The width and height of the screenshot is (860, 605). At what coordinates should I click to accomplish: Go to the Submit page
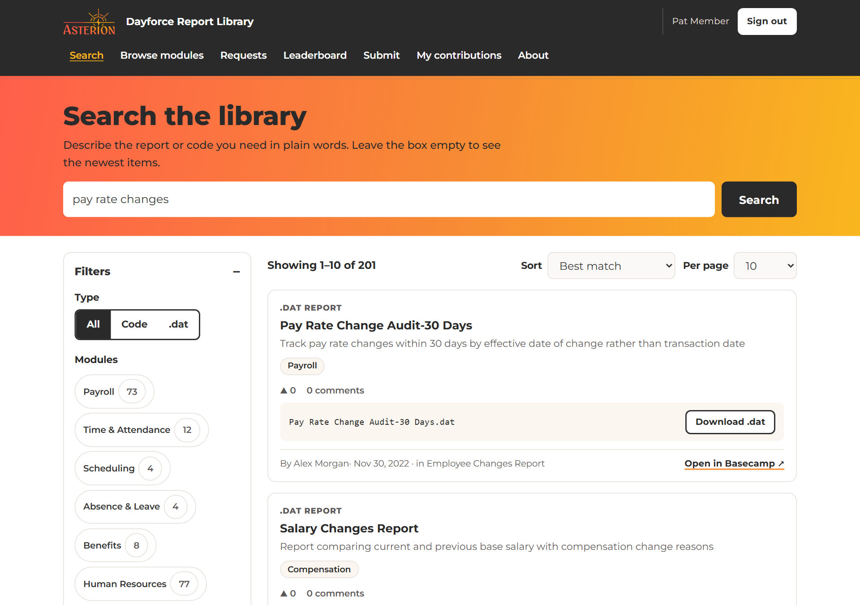(381, 55)
